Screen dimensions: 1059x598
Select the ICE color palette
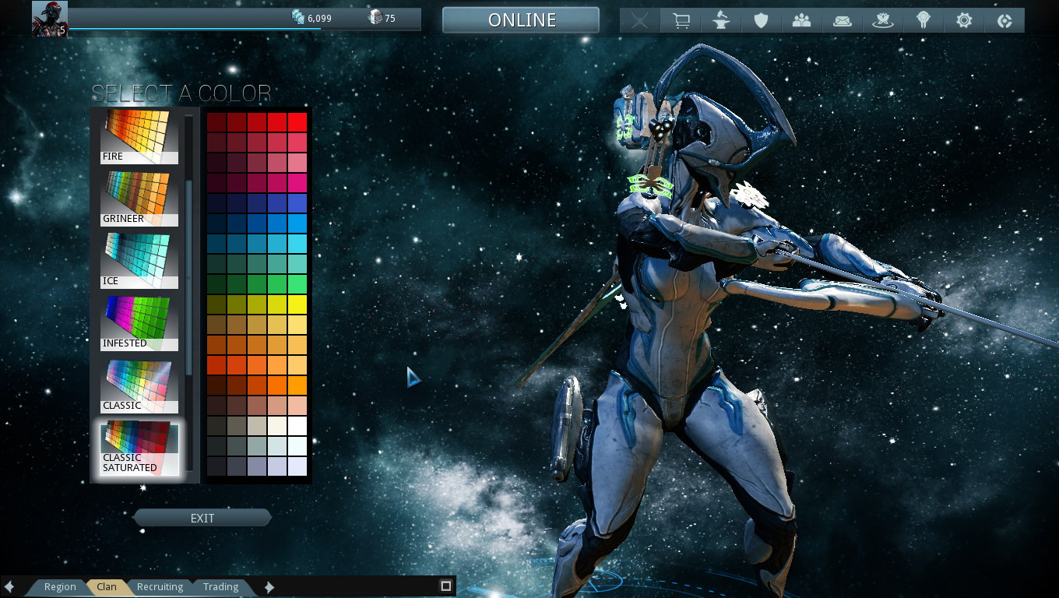click(x=139, y=261)
